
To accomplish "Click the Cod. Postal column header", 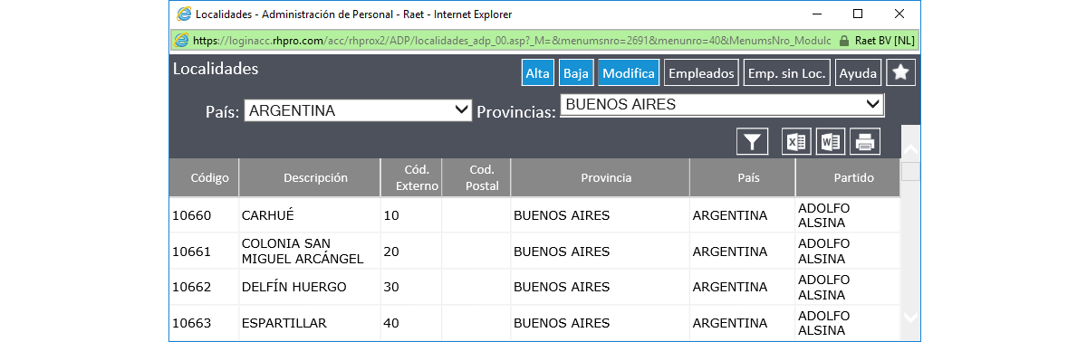I will point(476,178).
